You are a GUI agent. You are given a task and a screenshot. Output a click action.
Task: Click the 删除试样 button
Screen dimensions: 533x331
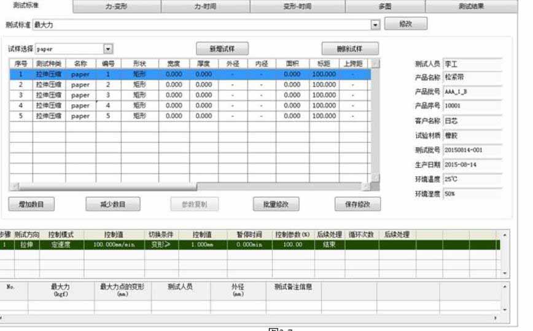click(x=350, y=49)
